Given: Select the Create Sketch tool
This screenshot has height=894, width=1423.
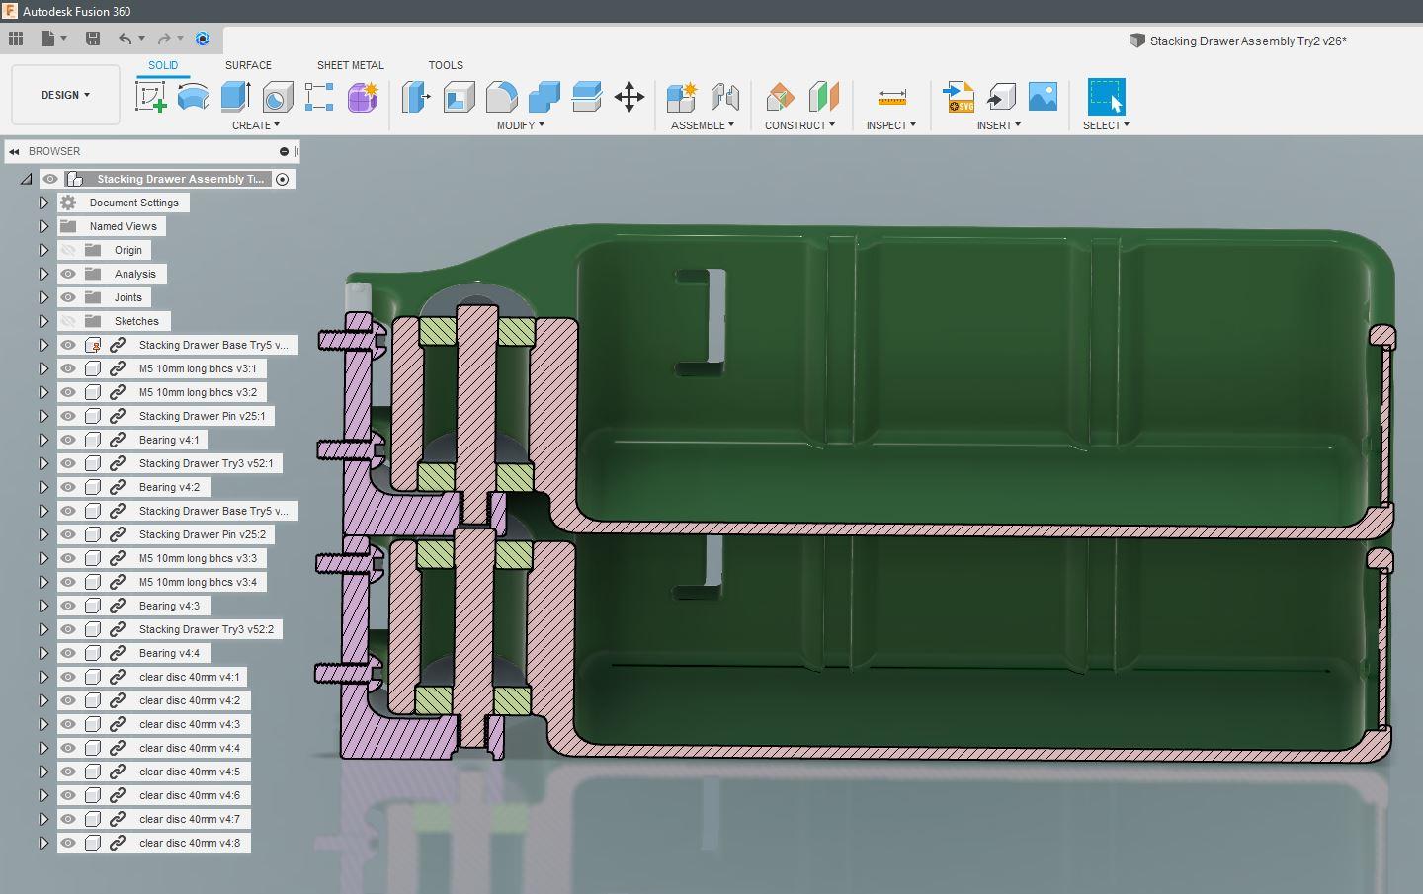Looking at the screenshot, I should pos(150,96).
